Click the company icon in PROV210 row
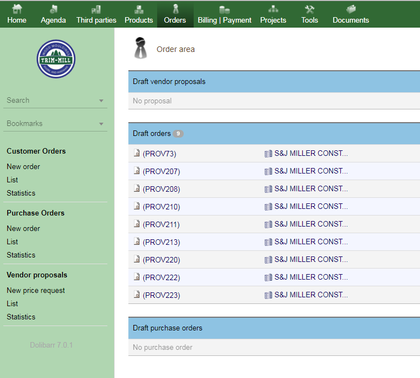 coord(268,207)
